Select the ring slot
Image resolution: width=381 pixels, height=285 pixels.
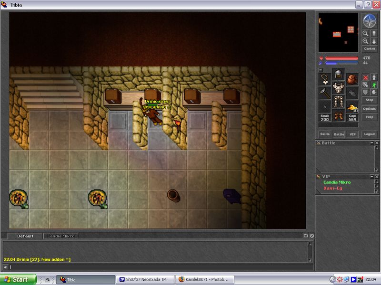tap(325, 106)
